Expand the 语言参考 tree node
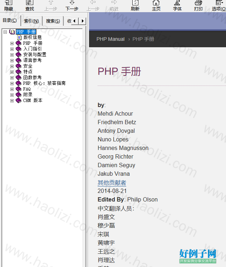The image size is (226, 267). 12,60
